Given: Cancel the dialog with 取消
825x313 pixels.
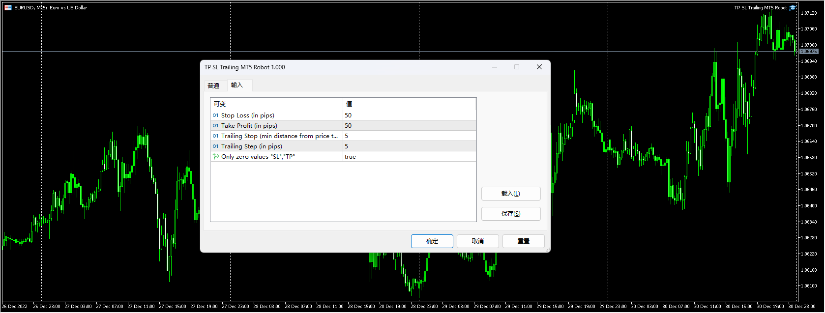Looking at the screenshot, I should [477, 241].
